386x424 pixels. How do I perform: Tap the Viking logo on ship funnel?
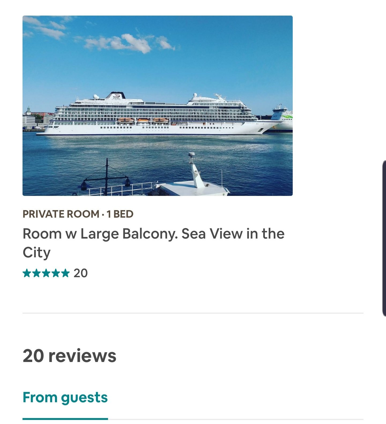pos(117,96)
